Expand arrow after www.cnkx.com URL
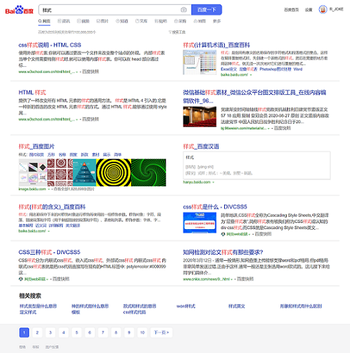This screenshot has height=353, width=350. pyautogui.click(x=232, y=279)
